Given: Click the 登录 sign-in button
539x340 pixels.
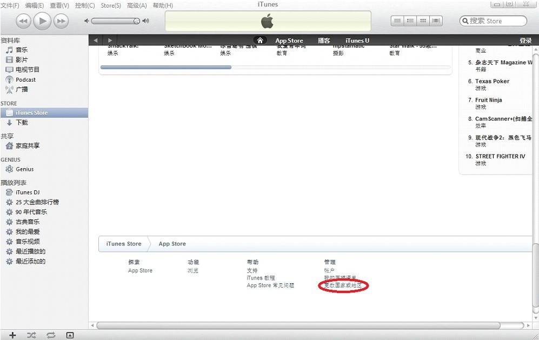Looking at the screenshot, I should (525, 41).
